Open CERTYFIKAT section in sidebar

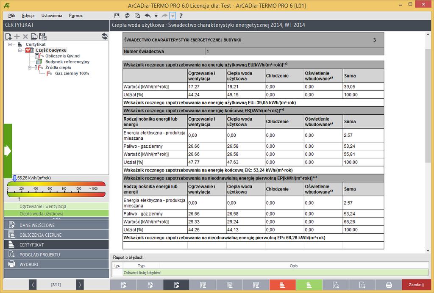[56, 245]
